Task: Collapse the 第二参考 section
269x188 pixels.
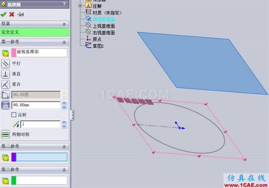Action: tap(64, 147)
